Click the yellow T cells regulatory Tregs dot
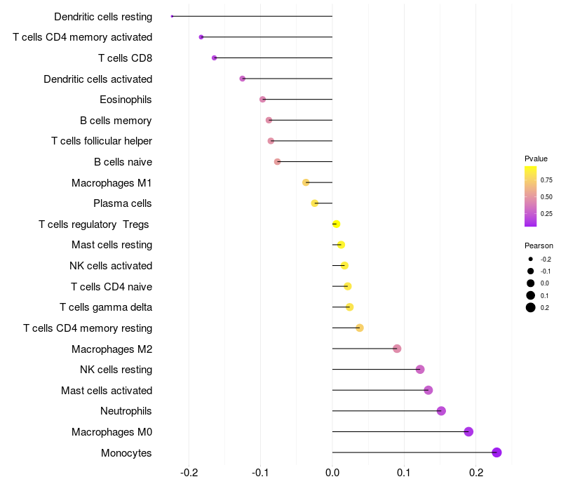Screen dimensions: 561x491 click(336, 224)
